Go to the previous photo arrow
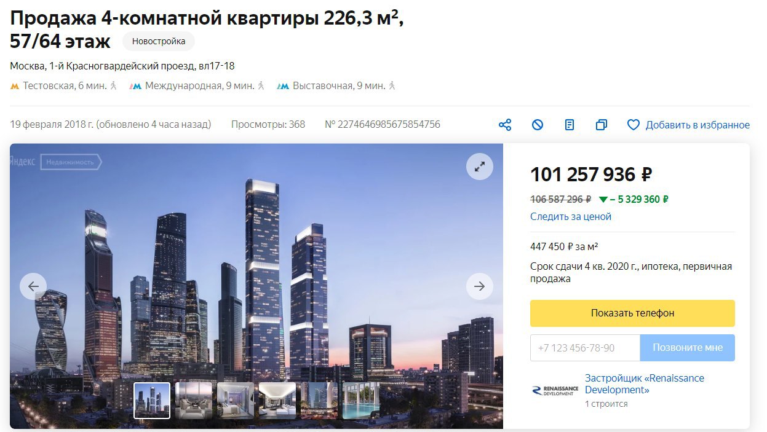Image resolution: width=767 pixels, height=432 pixels. tap(33, 286)
